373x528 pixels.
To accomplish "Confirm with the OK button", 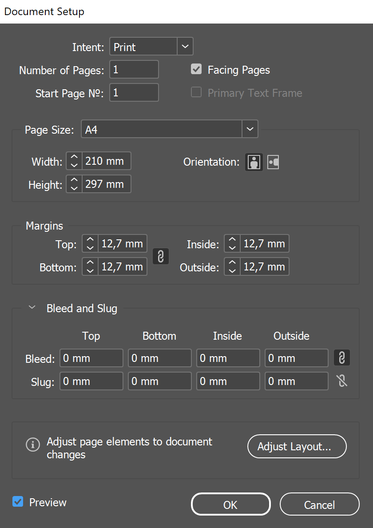I will (230, 504).
